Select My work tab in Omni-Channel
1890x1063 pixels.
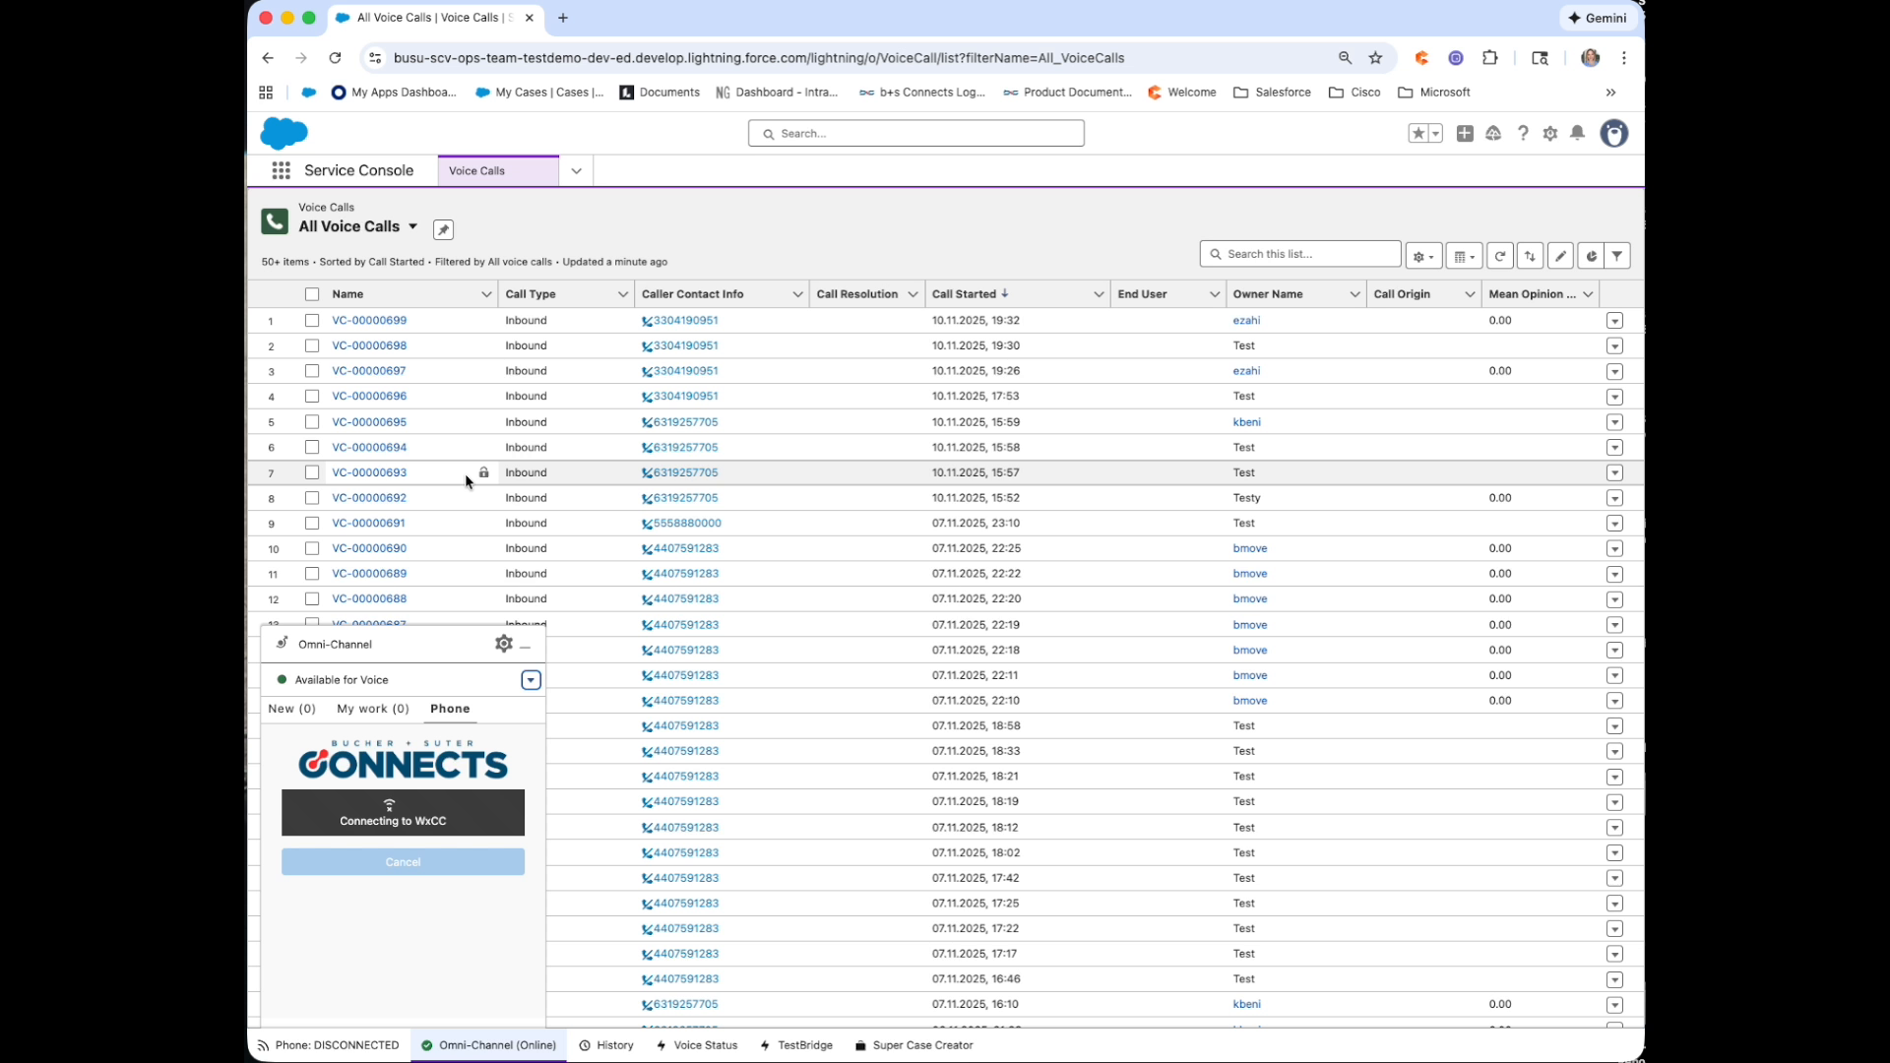(x=372, y=709)
